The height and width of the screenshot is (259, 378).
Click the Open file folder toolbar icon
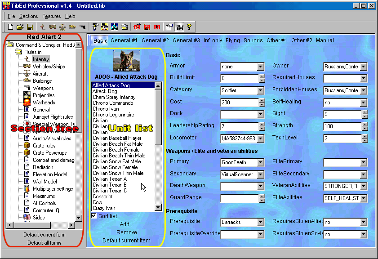(x=20, y=27)
